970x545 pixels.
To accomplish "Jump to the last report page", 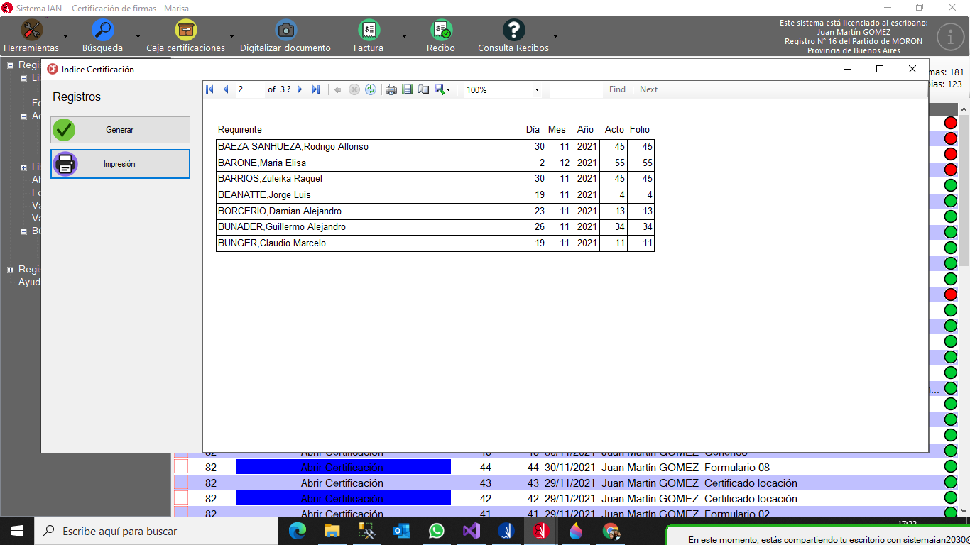I will click(316, 89).
